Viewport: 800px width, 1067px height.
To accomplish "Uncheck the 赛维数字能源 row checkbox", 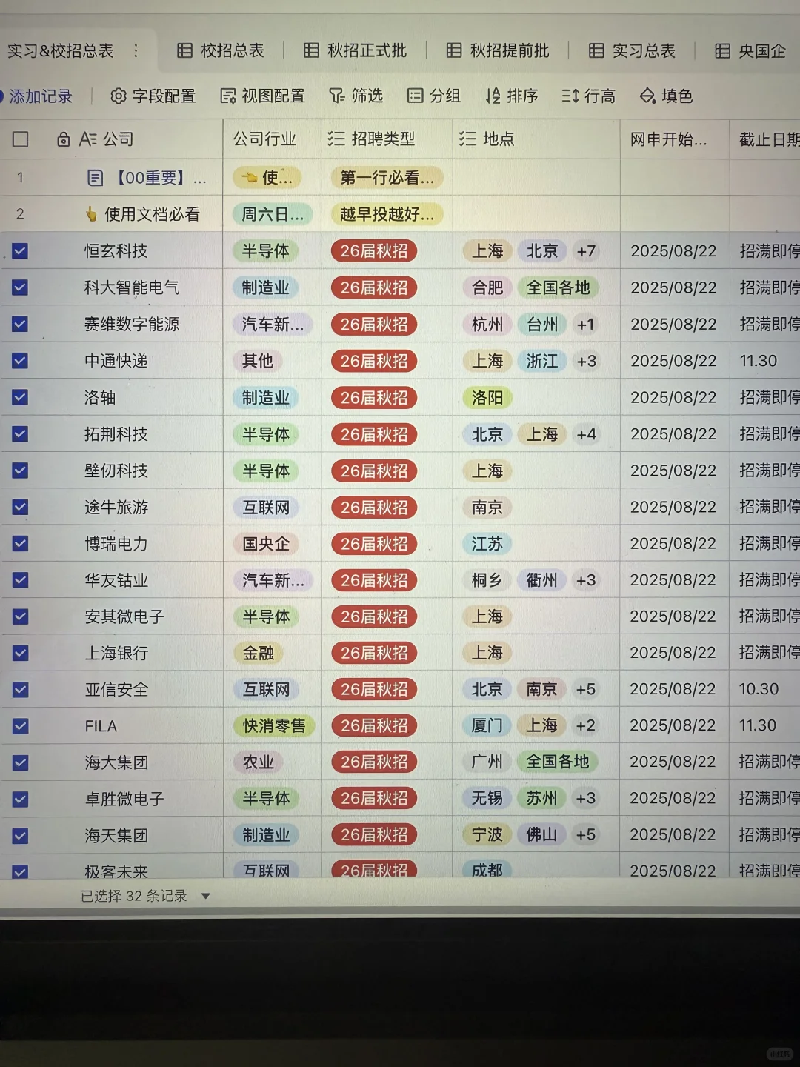I will click(20, 324).
